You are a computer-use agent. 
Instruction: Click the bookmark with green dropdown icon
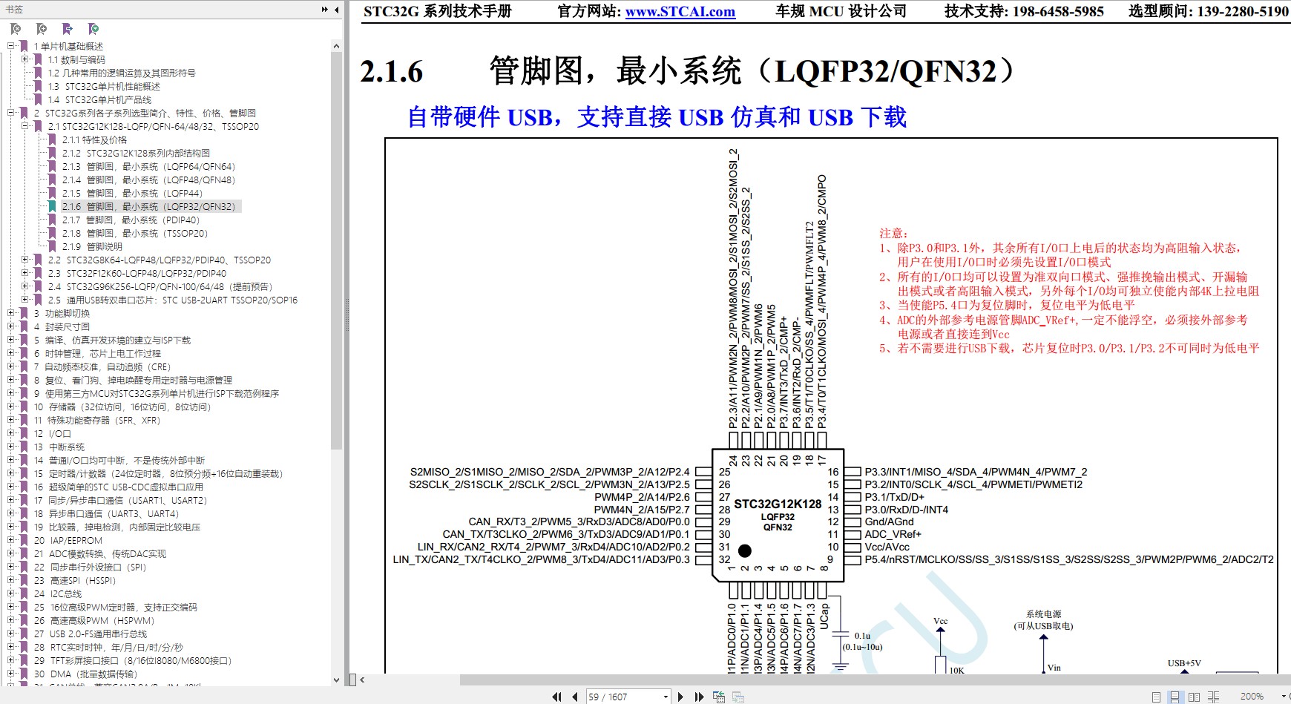(x=93, y=29)
